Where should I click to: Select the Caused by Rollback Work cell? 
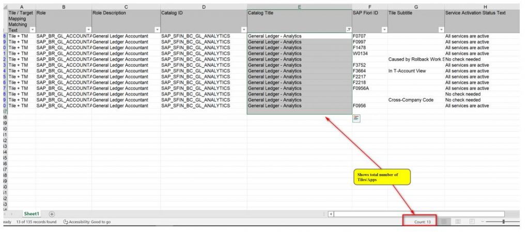pyautogui.click(x=416, y=59)
